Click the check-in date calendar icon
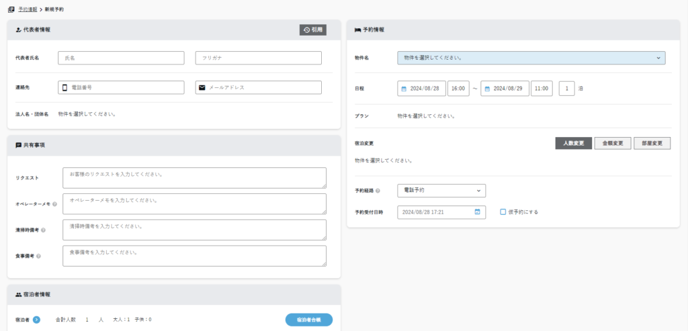Viewport: 688px width, 331px height. [404, 89]
